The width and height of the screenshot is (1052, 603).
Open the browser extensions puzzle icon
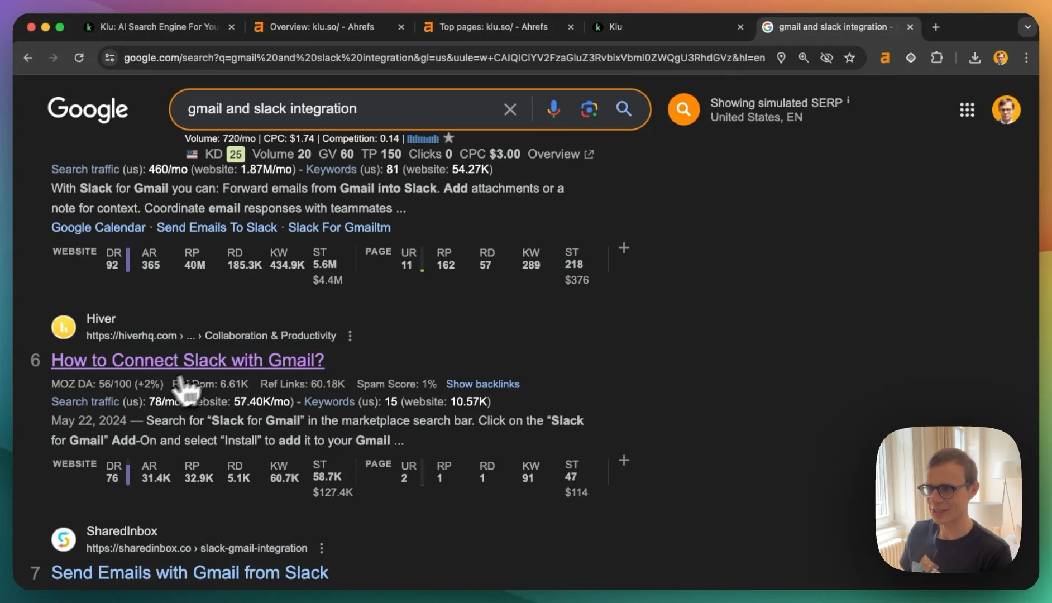937,58
